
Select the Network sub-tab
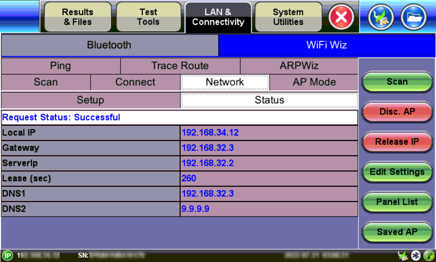point(225,82)
